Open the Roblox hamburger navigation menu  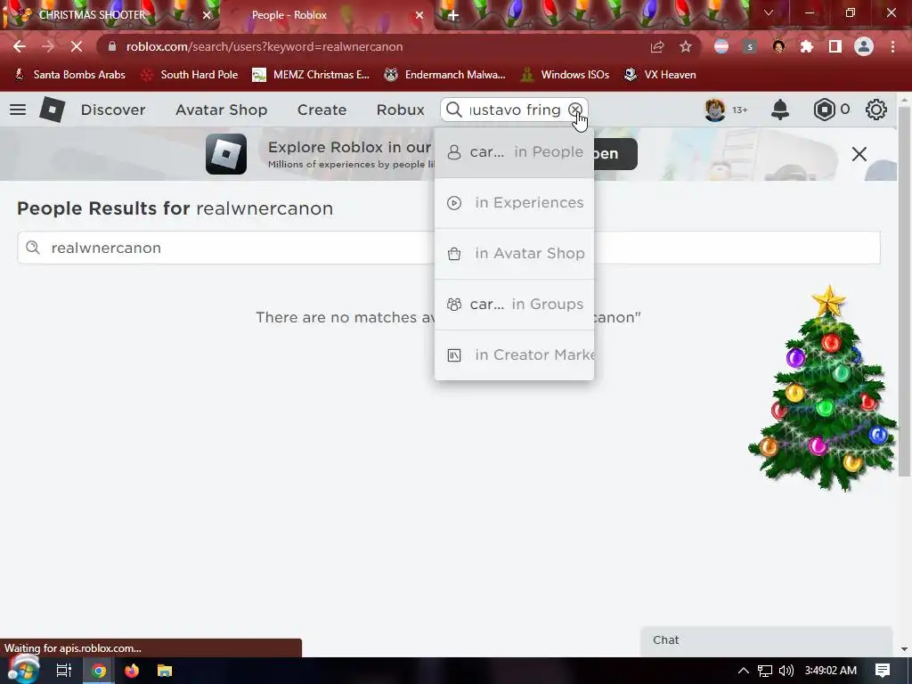18,110
